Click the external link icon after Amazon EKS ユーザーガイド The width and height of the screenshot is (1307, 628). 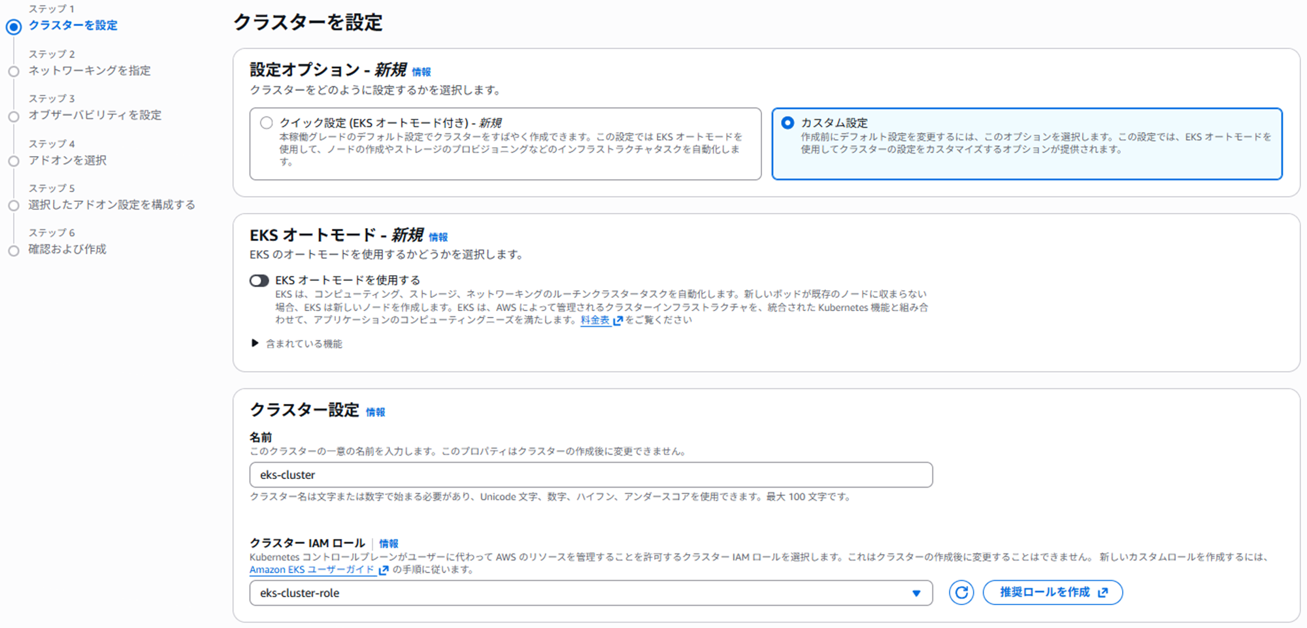click(x=384, y=570)
